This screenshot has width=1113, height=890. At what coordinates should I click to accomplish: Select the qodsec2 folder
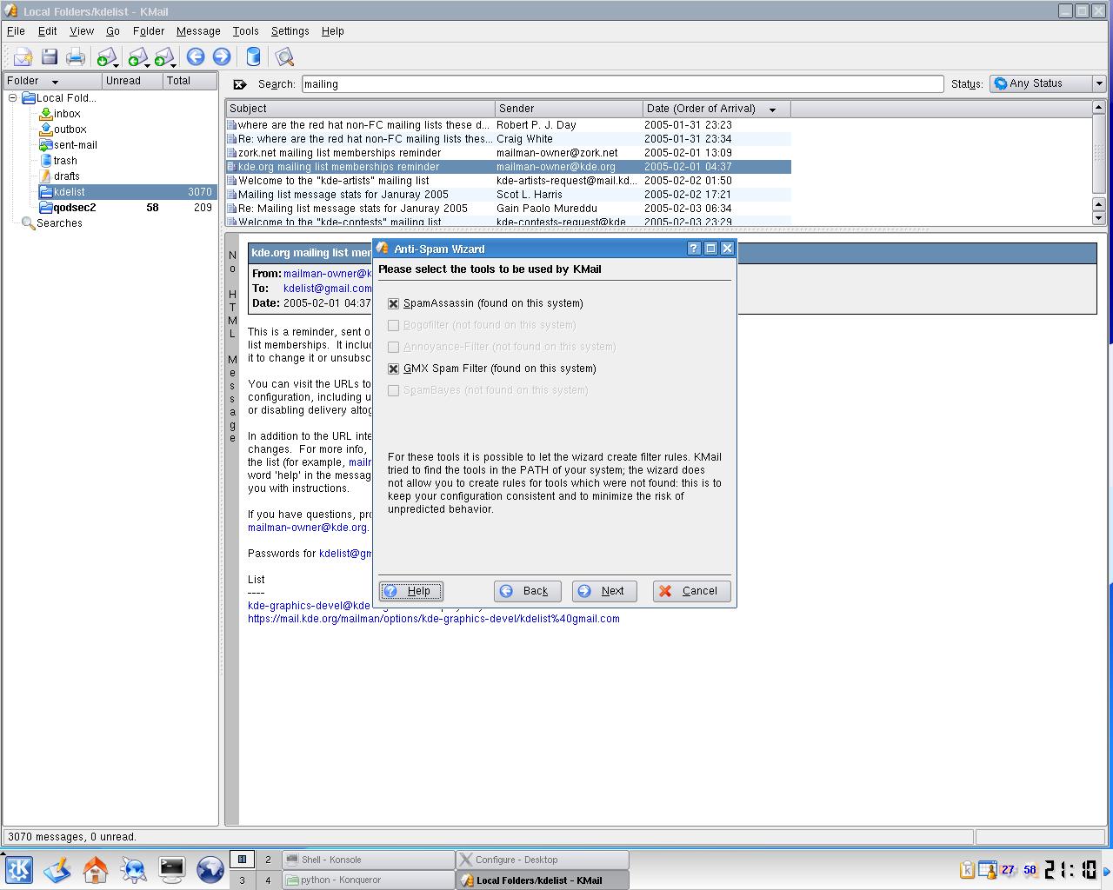(74, 208)
